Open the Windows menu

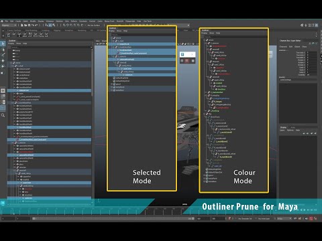click(x=50, y=21)
